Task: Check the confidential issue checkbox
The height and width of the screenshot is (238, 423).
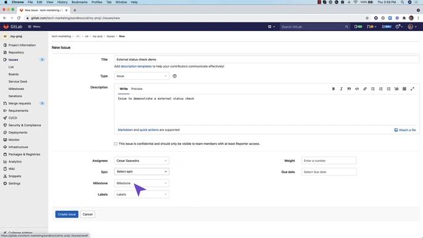Action: point(116,144)
